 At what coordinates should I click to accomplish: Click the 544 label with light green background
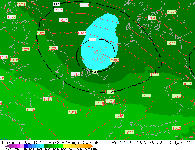tap(95, 72)
